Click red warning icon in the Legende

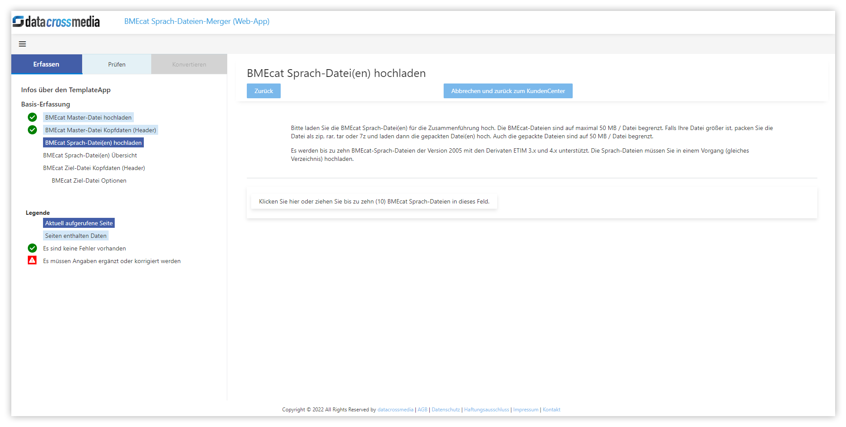tap(32, 260)
